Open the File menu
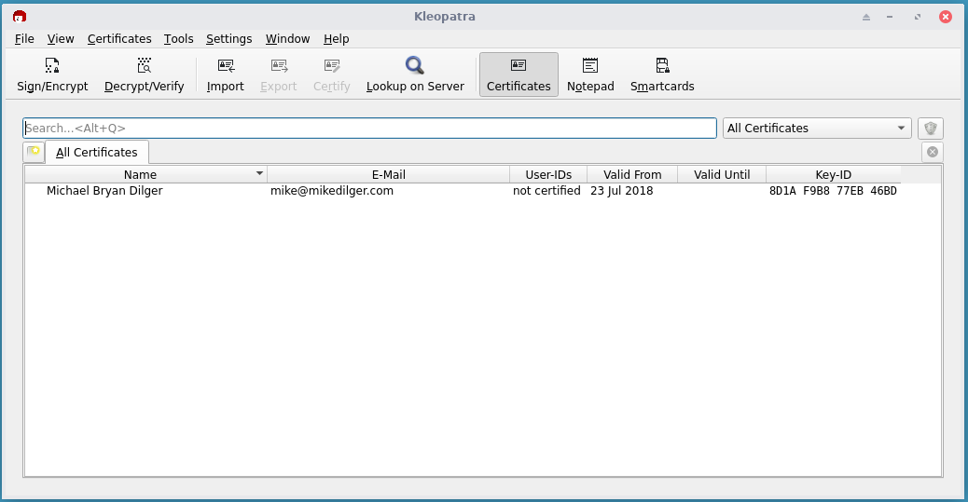Image resolution: width=968 pixels, height=502 pixels. tap(24, 39)
